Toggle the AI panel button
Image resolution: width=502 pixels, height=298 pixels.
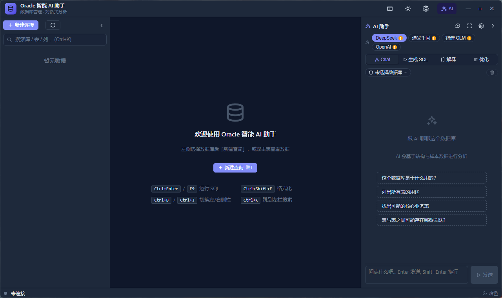tap(447, 9)
